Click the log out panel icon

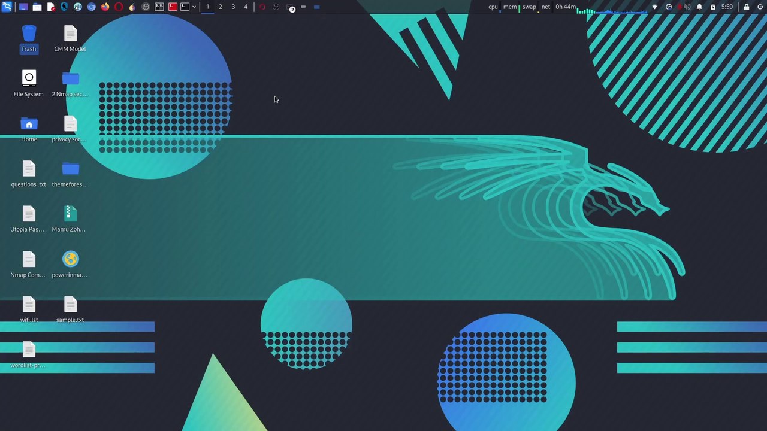(760, 7)
